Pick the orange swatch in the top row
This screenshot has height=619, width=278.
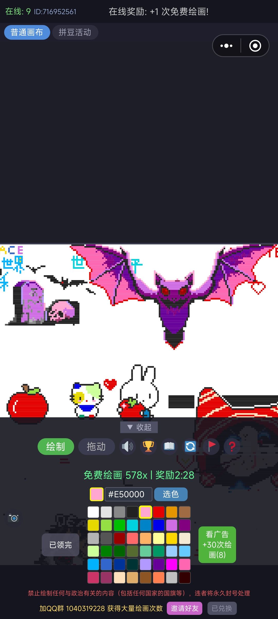coord(172,512)
